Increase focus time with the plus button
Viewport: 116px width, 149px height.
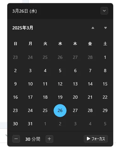(49, 139)
